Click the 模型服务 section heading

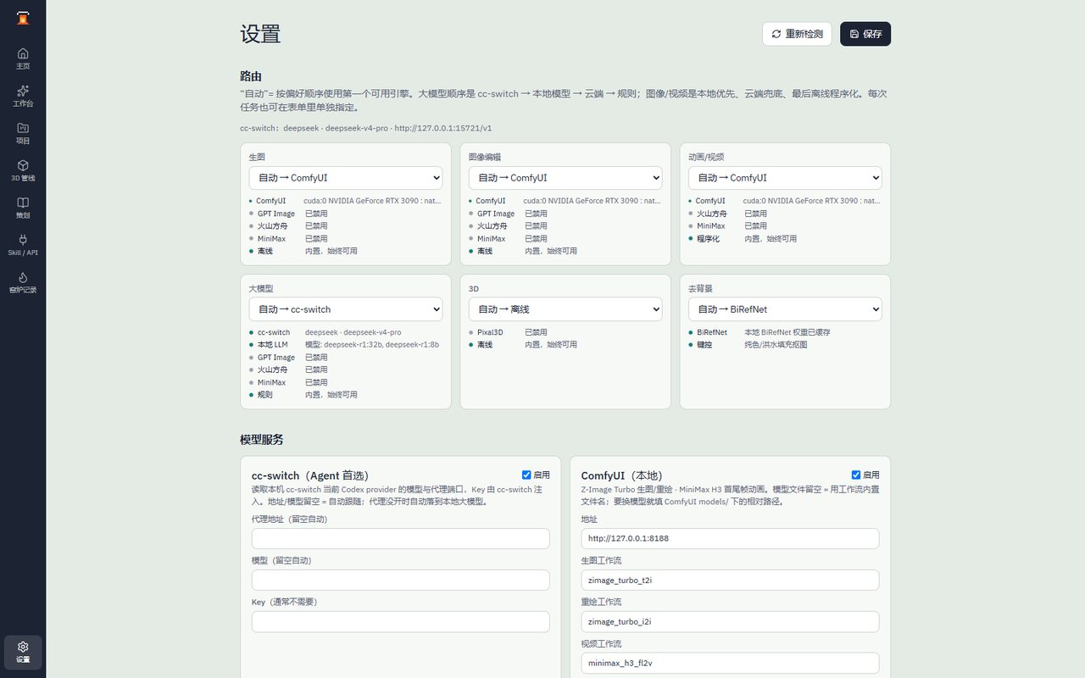tap(262, 440)
